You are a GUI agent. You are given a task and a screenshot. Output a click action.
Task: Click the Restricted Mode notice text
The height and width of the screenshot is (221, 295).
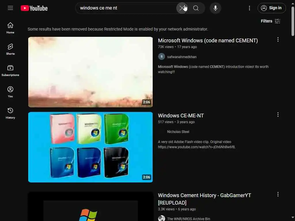118,29
